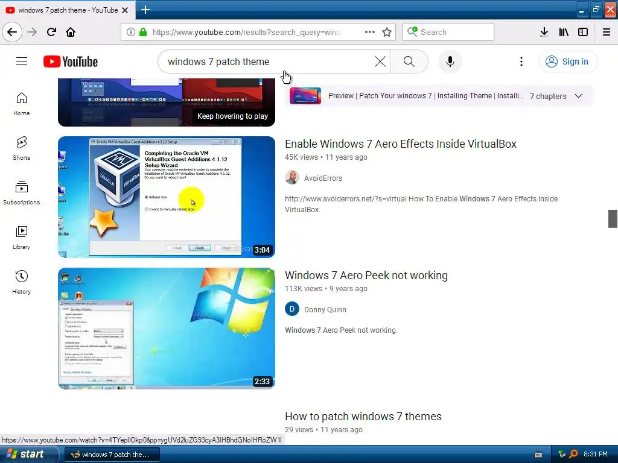The width and height of the screenshot is (618, 463).
Task: Play the VirtualBox Guest Additions thumbnail video
Action: (167, 197)
